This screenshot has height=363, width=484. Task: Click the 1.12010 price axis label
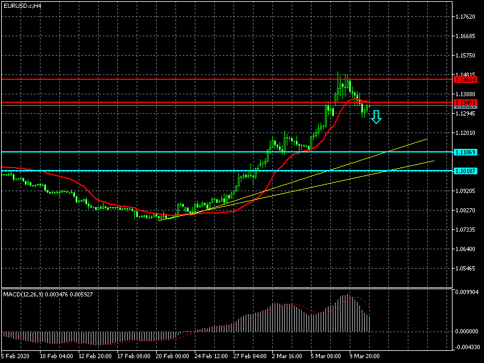[465, 133]
